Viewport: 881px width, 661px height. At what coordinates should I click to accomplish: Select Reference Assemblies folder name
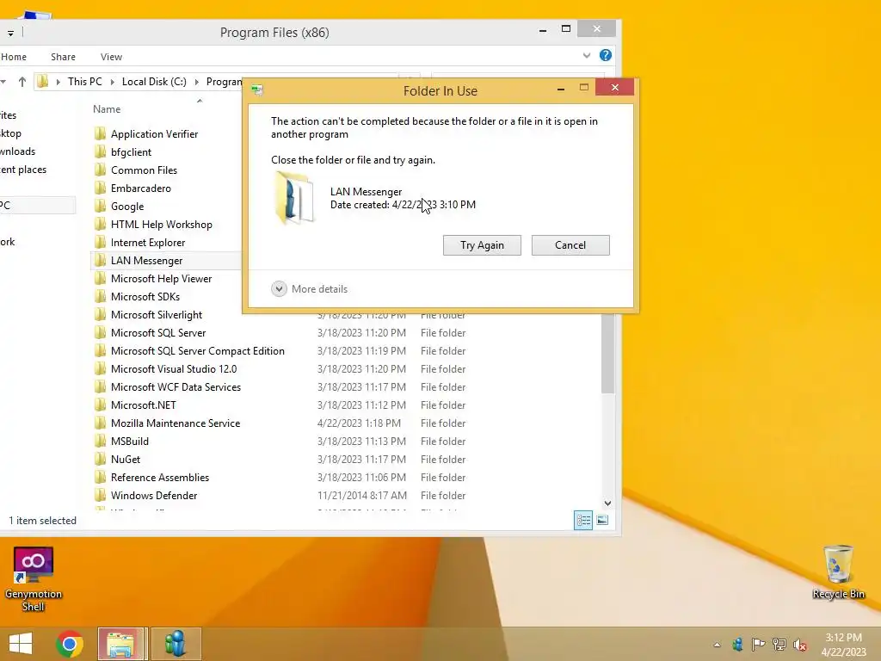pyautogui.click(x=160, y=477)
